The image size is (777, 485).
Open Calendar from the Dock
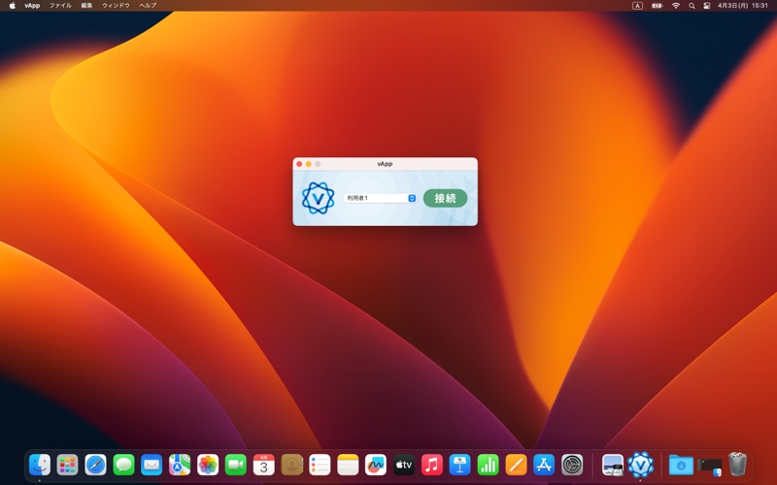pos(263,466)
